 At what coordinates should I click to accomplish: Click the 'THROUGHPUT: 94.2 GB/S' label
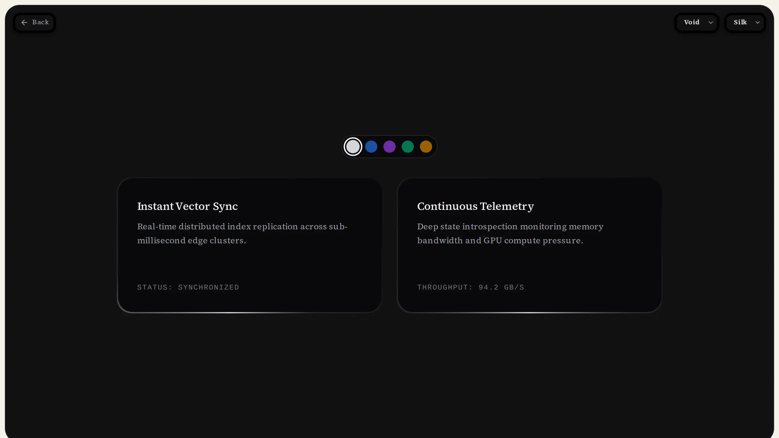click(470, 287)
